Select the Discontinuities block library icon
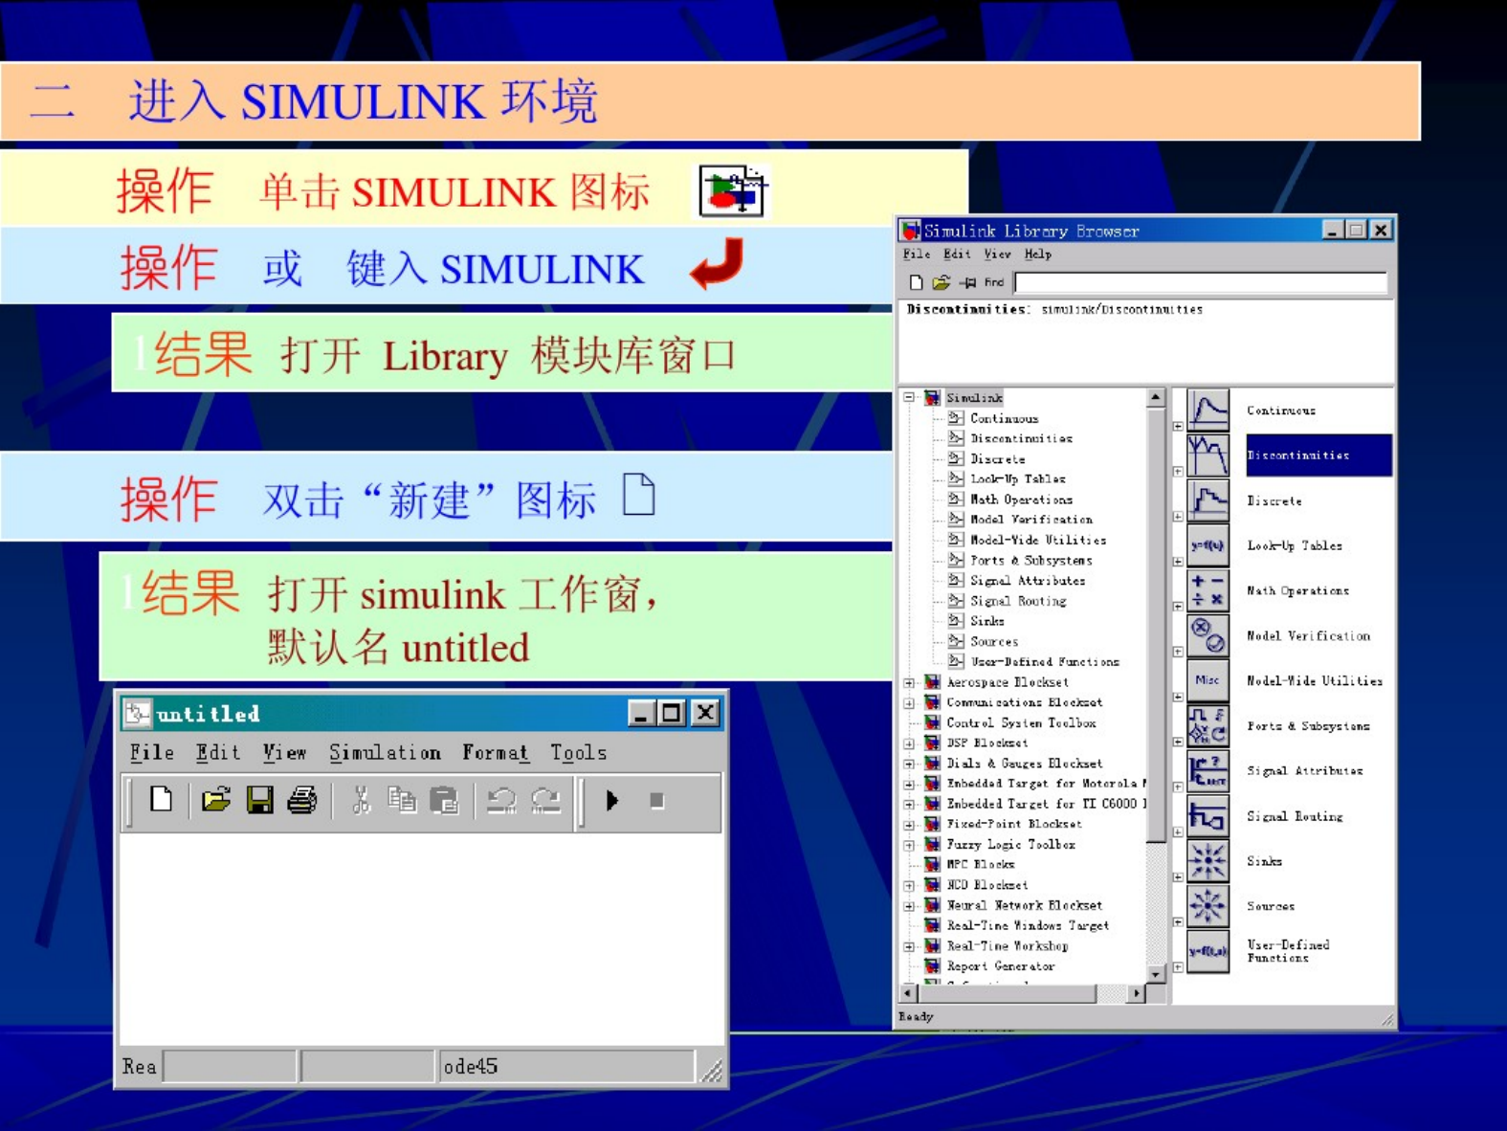Image resolution: width=1507 pixels, height=1131 pixels. pos(1208,455)
